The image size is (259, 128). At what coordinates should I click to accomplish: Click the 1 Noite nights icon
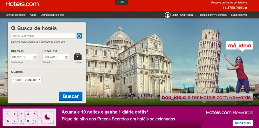tap(78, 57)
